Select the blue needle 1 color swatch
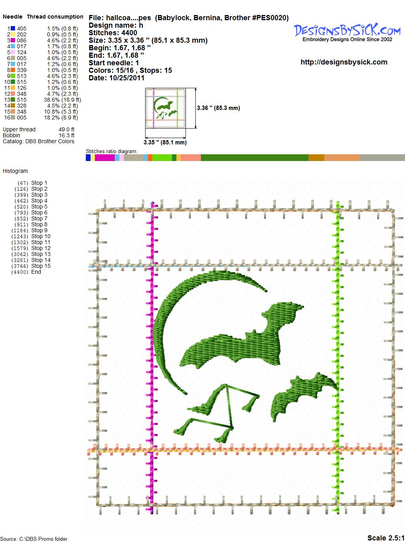 13,28
